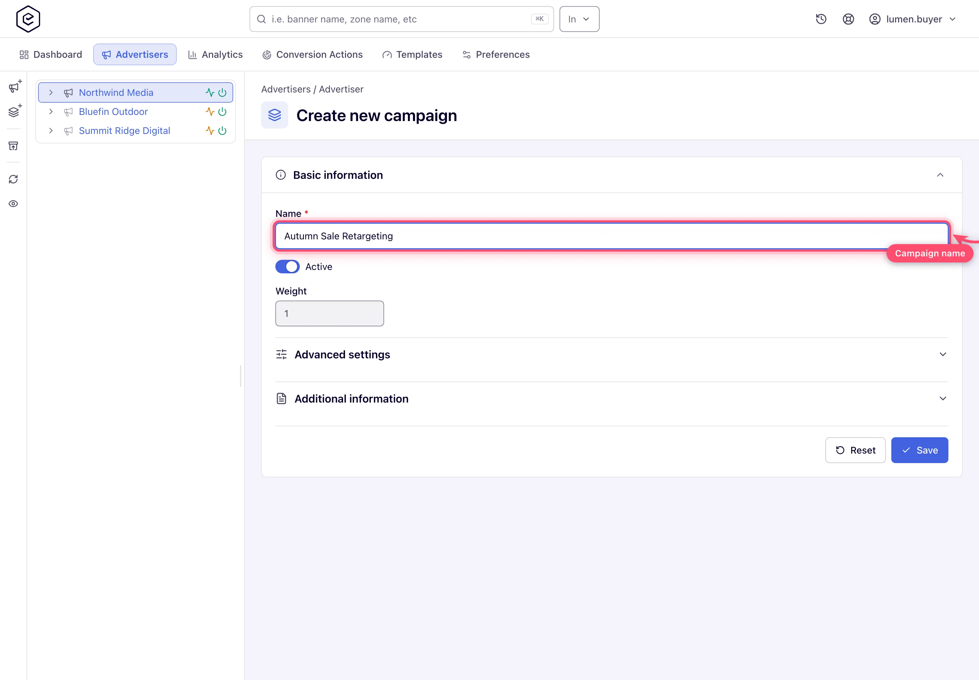The image size is (979, 680).
Task: Open the Templates tab
Action: pos(412,54)
